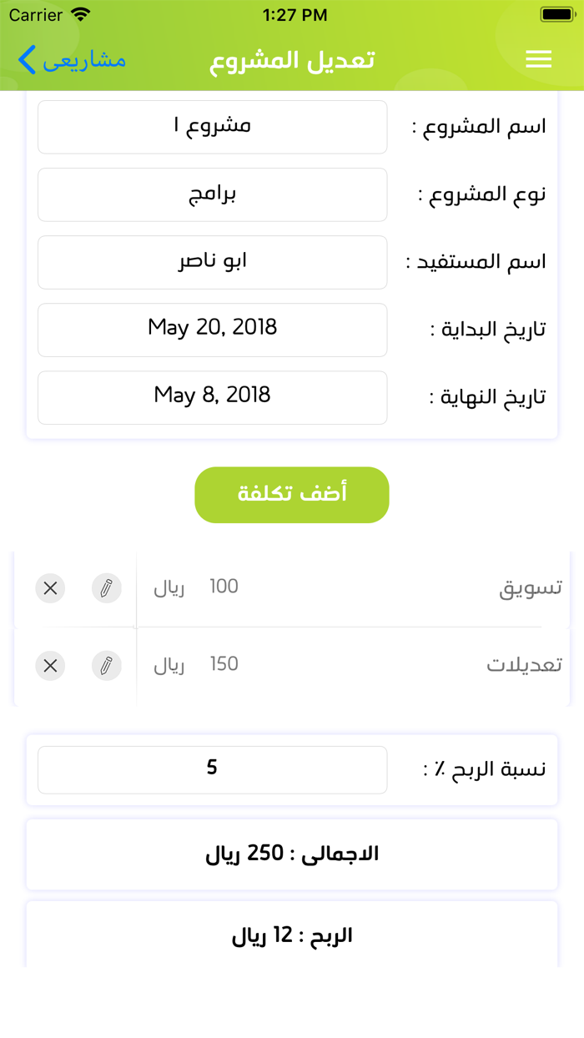Delete the تعديلات cost with the X icon
Viewport: 584px width, 1038px height.
click(50, 666)
